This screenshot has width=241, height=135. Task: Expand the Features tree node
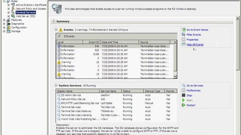(x=4, y=20)
